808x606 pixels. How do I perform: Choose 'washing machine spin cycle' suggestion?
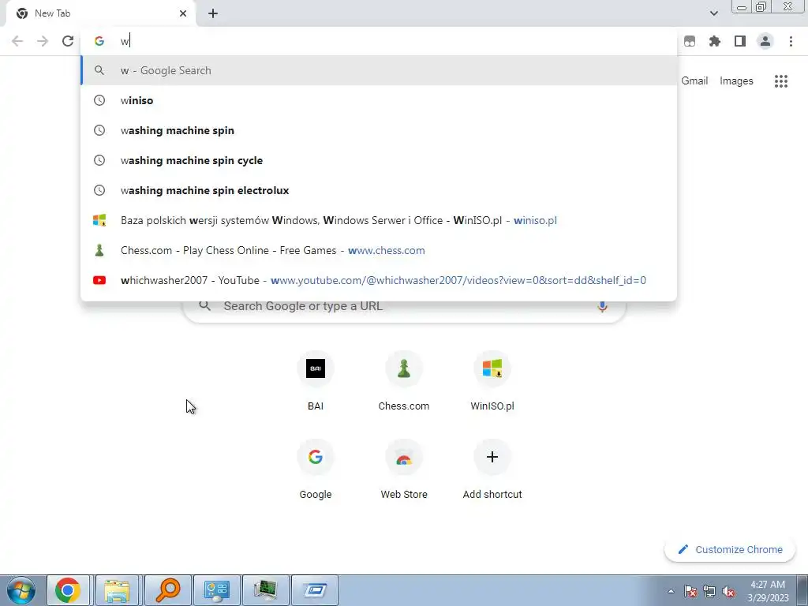coord(379,160)
